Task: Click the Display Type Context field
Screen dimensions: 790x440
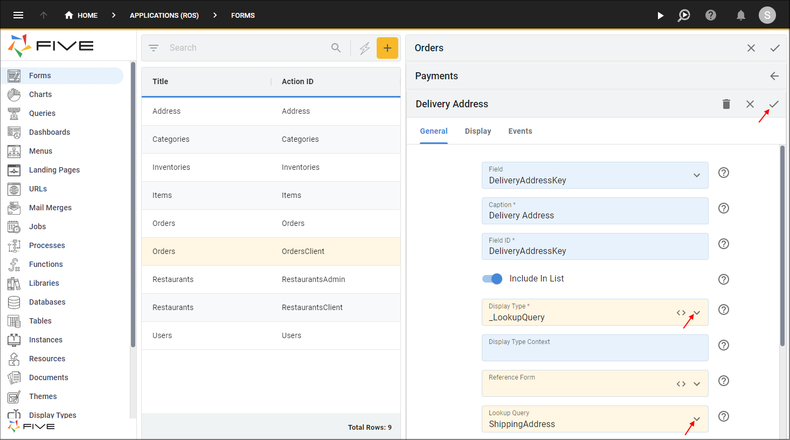Action: (x=595, y=348)
